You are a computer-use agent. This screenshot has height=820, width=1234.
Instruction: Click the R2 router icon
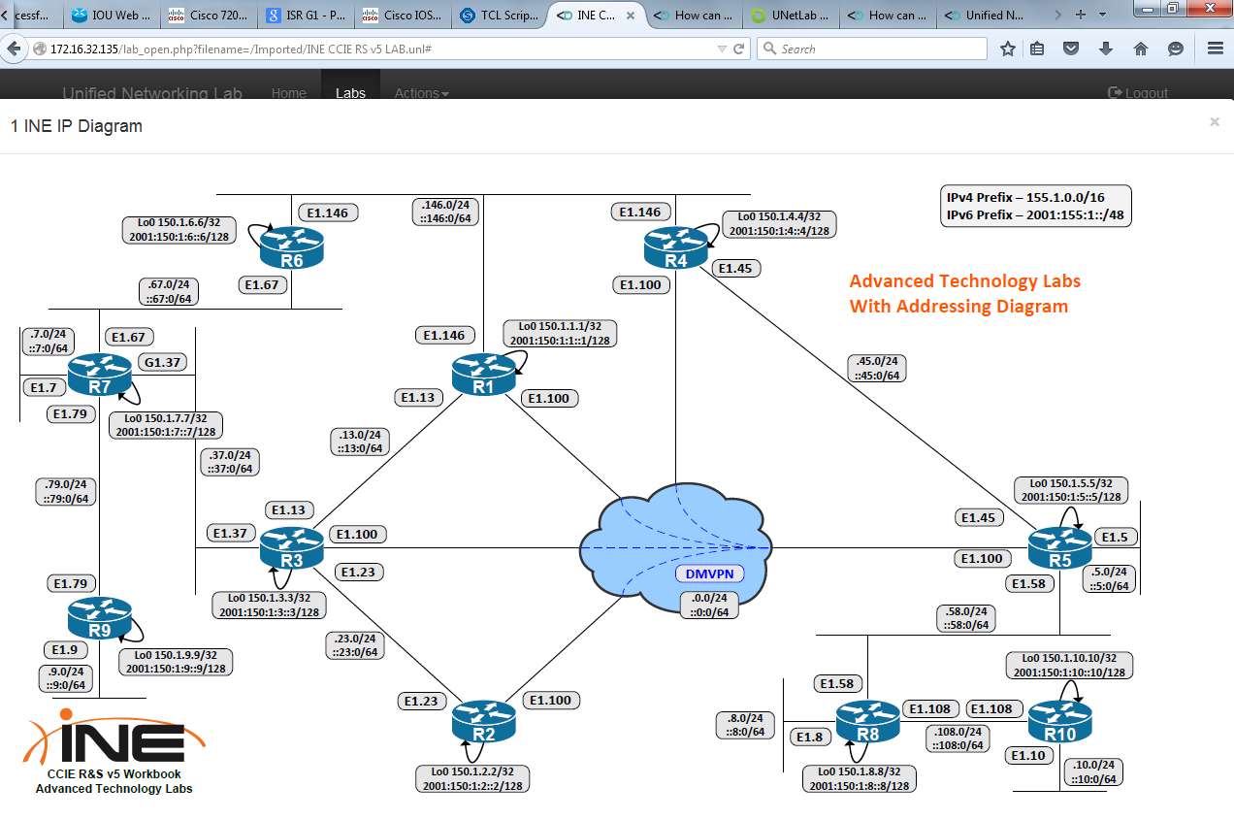484,721
